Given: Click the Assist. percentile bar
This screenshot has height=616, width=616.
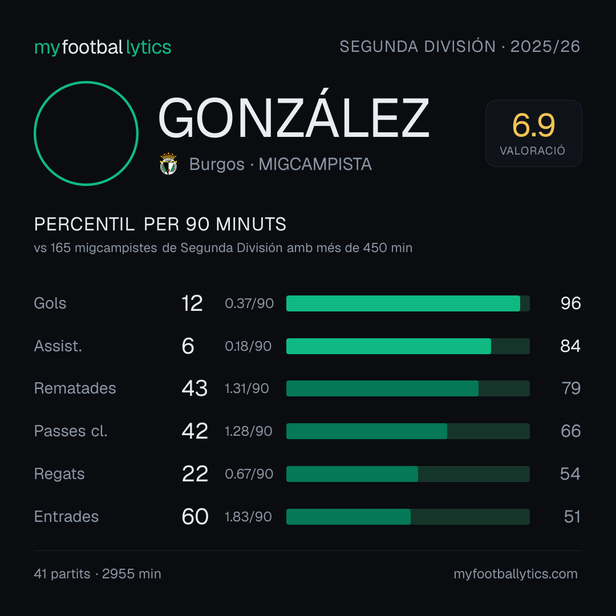Looking at the screenshot, I should (408, 346).
